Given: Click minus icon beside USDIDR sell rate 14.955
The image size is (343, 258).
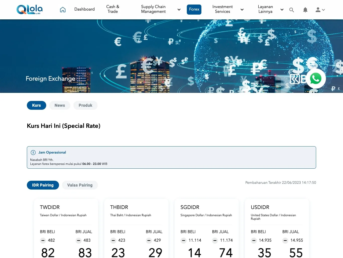Looking at the screenshot, I should [x=285, y=240].
